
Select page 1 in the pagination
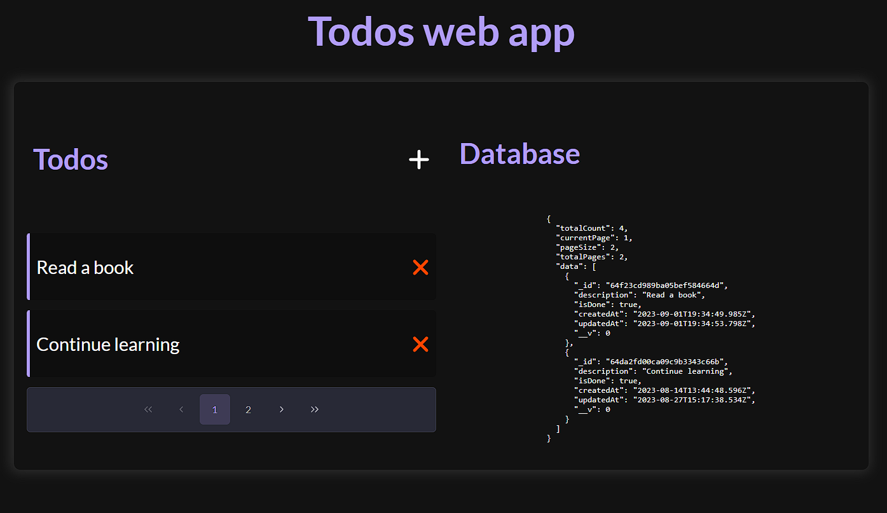215,409
